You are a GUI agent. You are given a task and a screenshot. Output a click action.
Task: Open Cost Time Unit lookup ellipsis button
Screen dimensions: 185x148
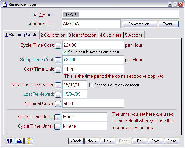pyautogui.click(x=58, y=70)
